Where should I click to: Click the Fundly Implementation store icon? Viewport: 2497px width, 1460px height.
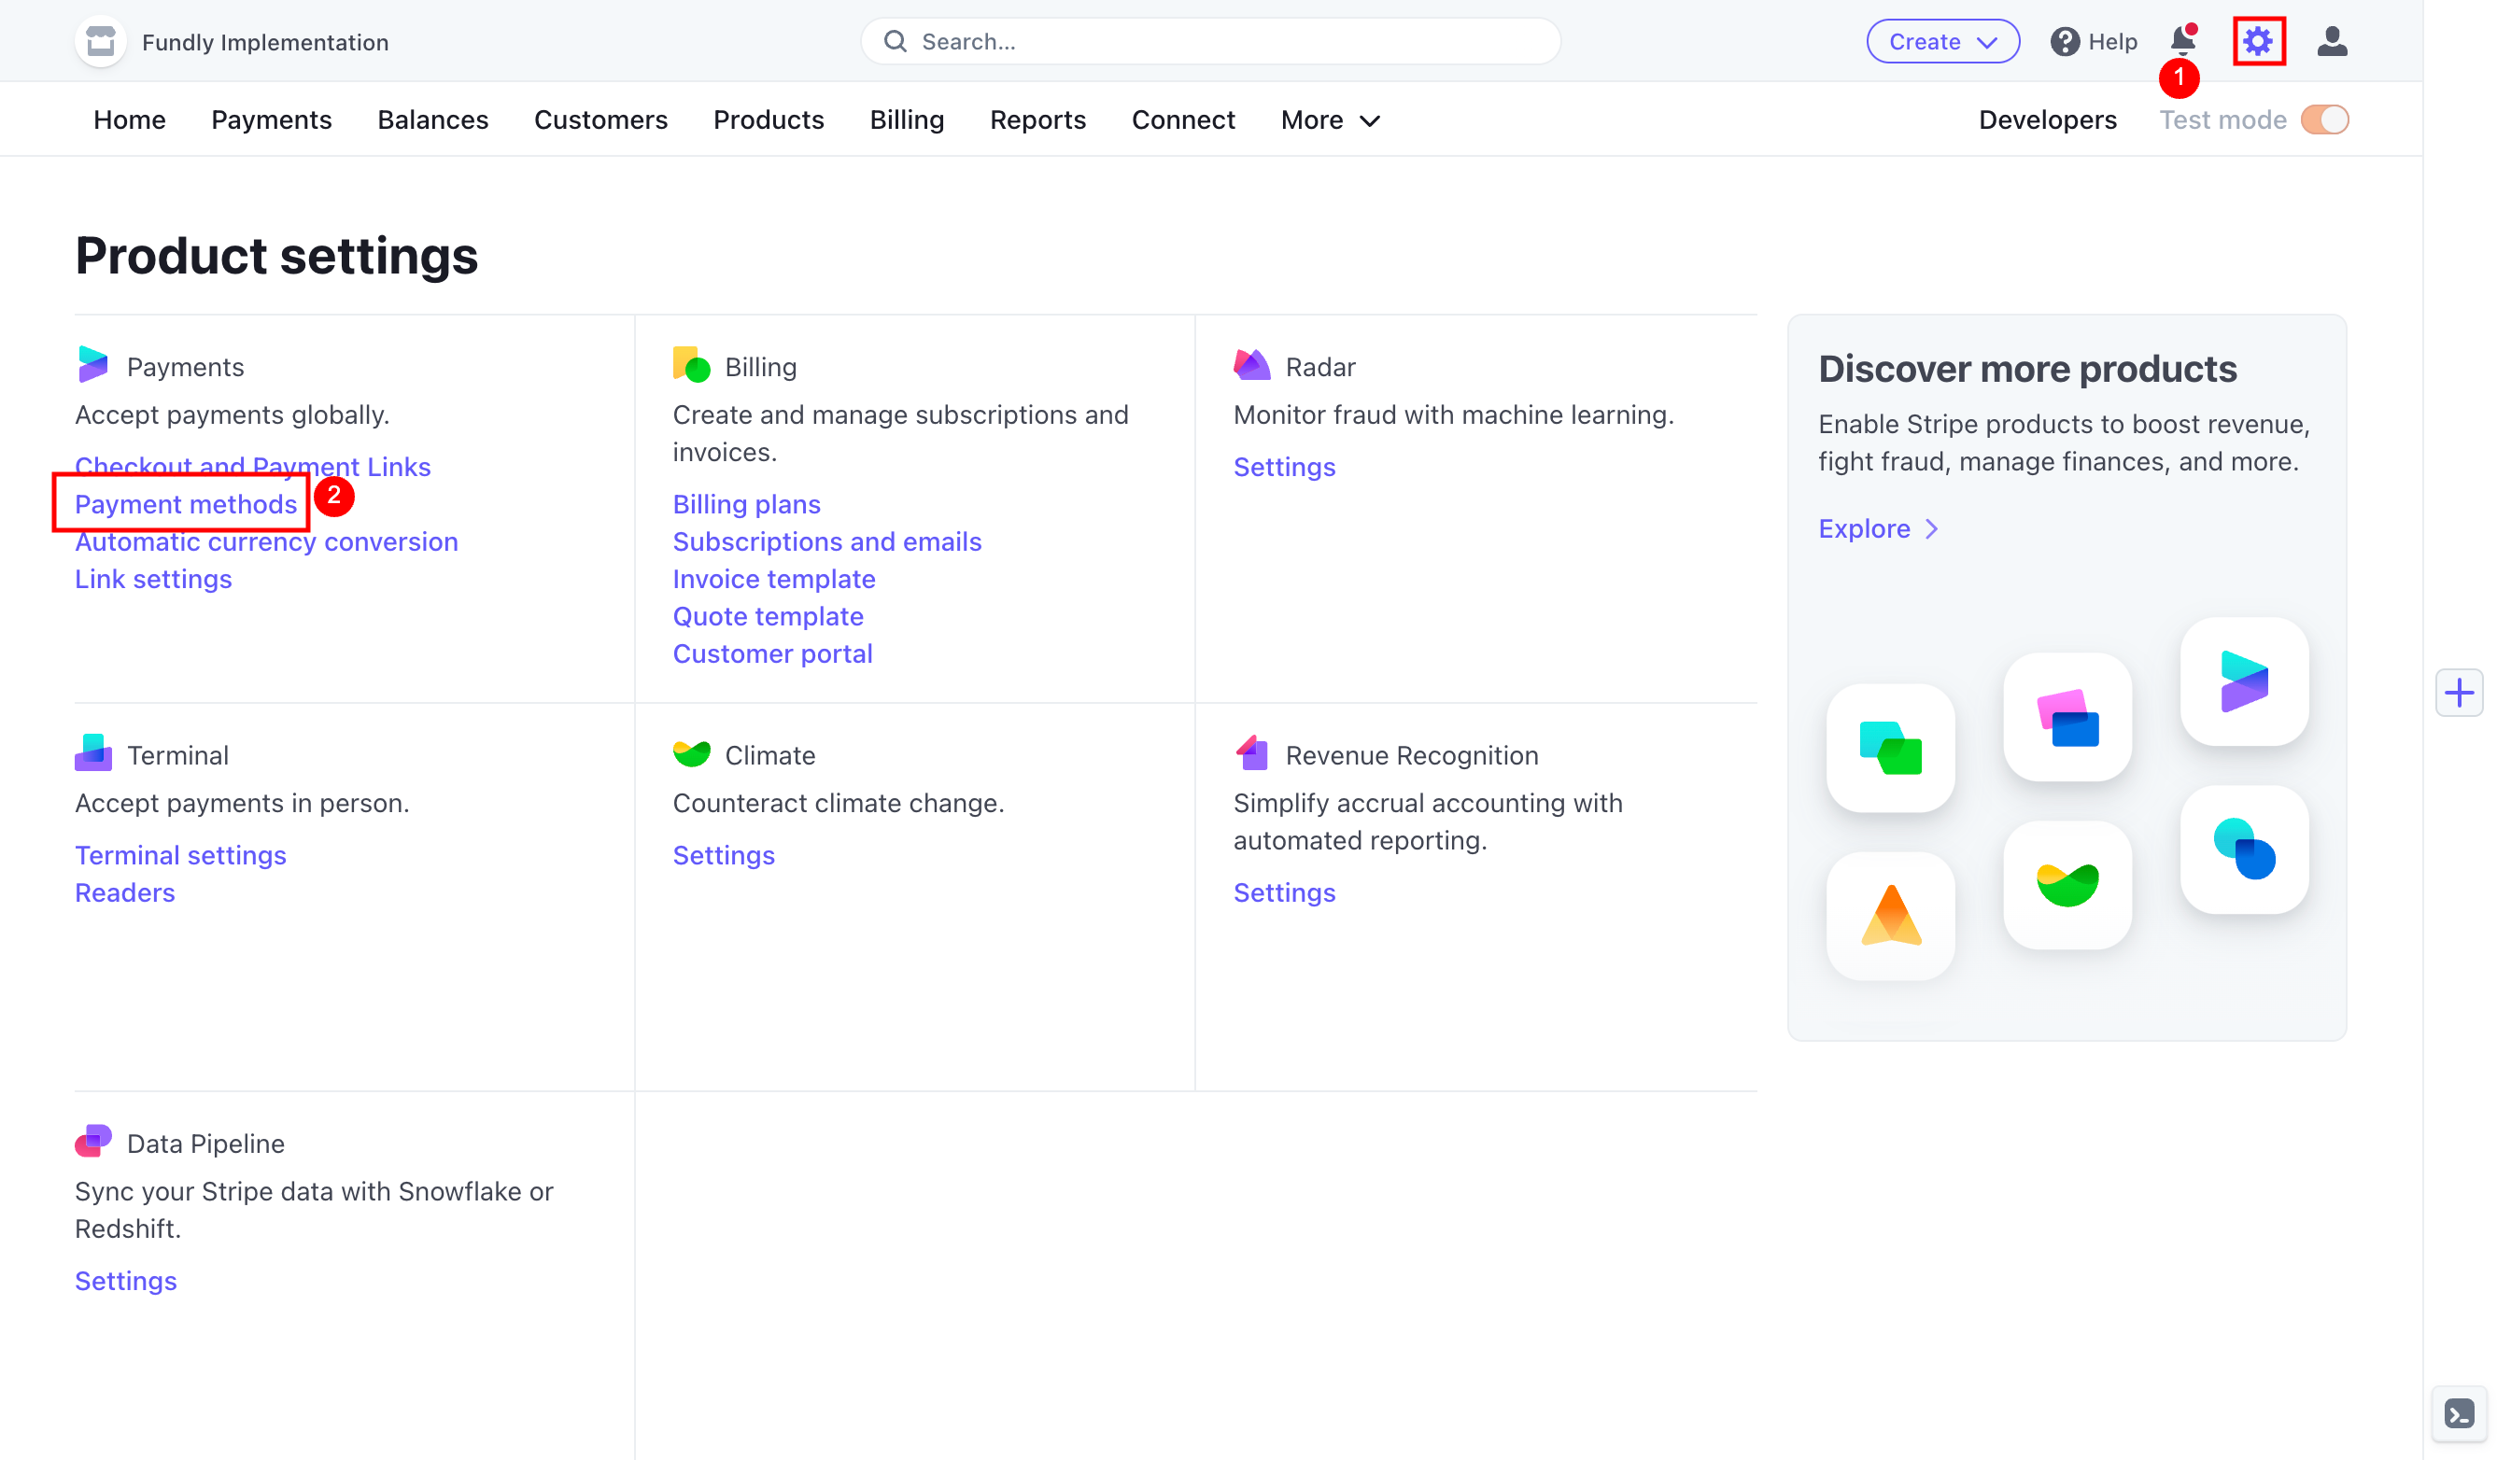click(x=100, y=42)
